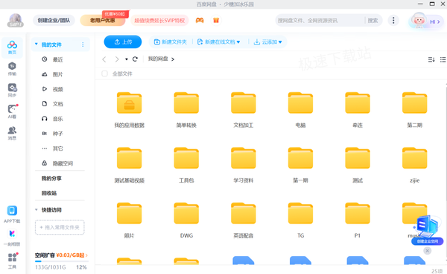Select 图片 in the sidebar
The image size is (447, 274).
[x=57, y=74]
